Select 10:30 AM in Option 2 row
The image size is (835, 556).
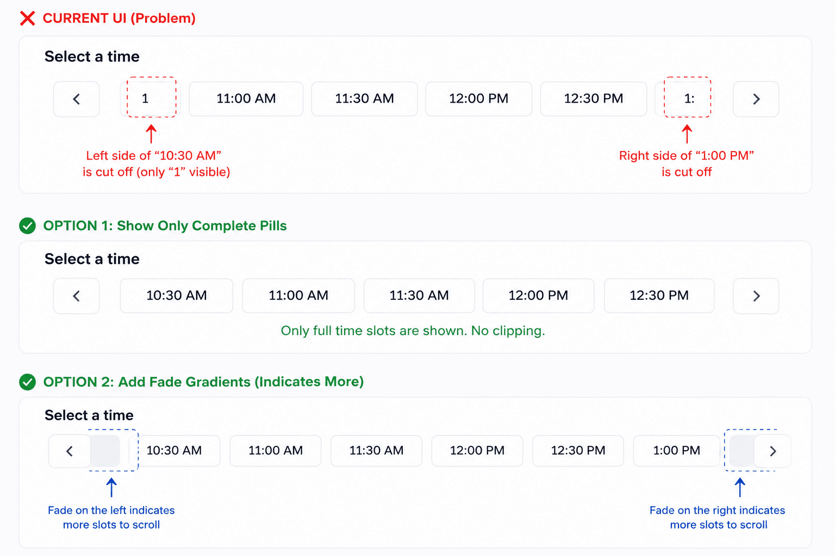click(x=175, y=451)
